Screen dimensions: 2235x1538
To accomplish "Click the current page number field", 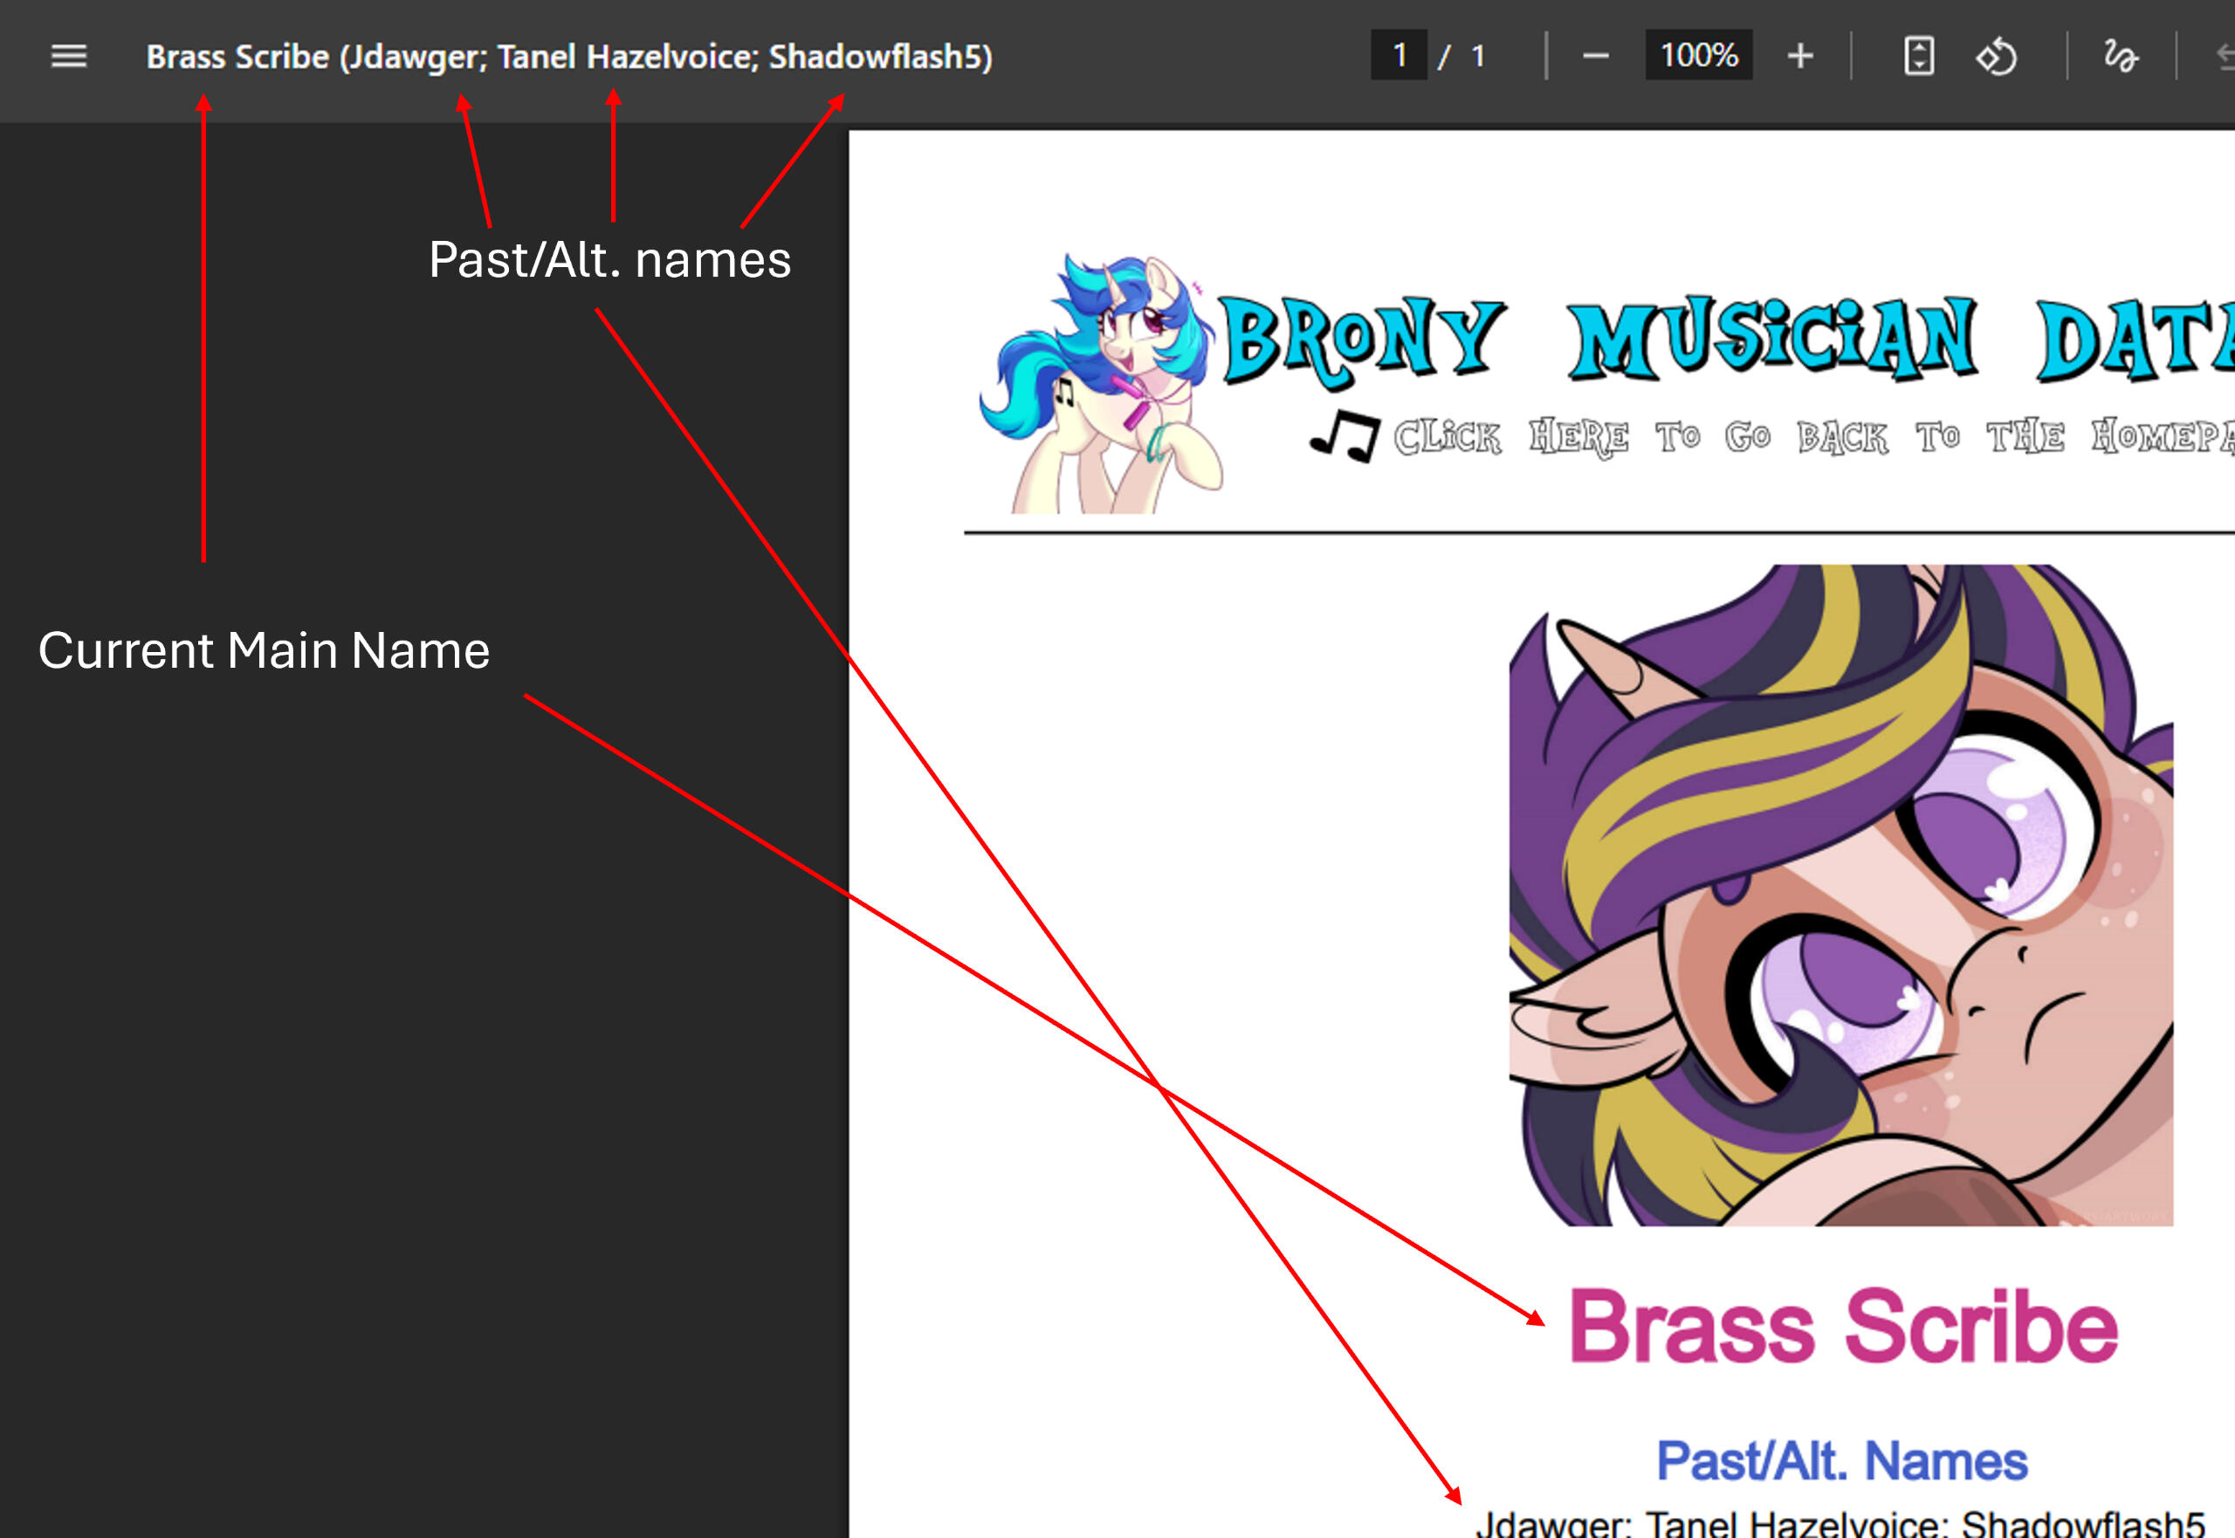I will point(1399,56).
